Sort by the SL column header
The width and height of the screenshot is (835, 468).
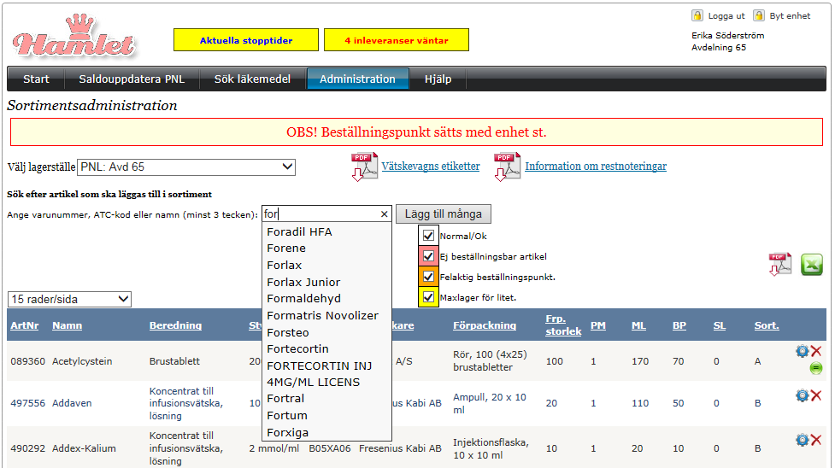(x=720, y=325)
